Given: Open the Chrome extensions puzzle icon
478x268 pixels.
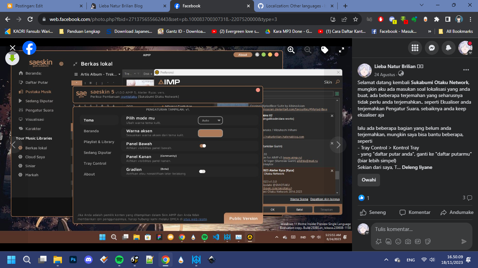Looking at the screenshot, I should [x=436, y=19].
